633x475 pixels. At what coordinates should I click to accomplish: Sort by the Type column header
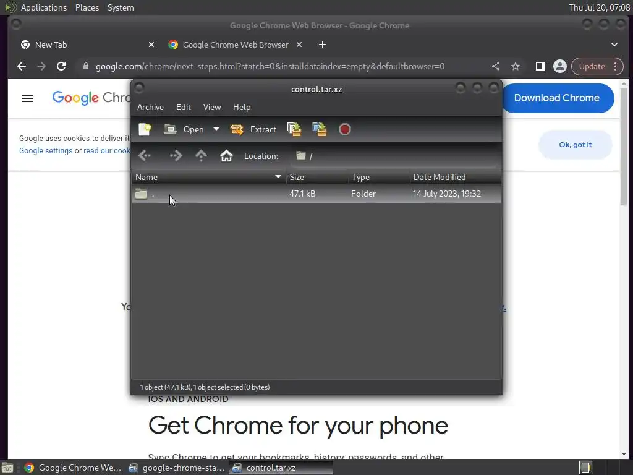pyautogui.click(x=379, y=177)
